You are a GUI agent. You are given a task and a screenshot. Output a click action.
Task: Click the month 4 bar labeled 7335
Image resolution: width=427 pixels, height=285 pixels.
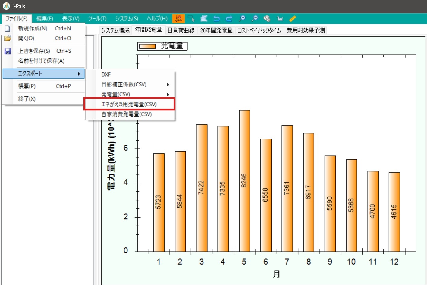[223, 189]
